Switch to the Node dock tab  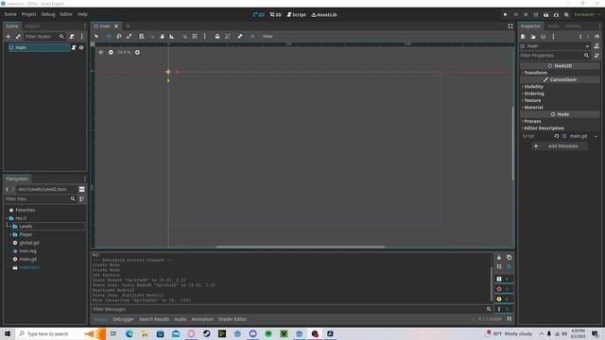(x=553, y=26)
